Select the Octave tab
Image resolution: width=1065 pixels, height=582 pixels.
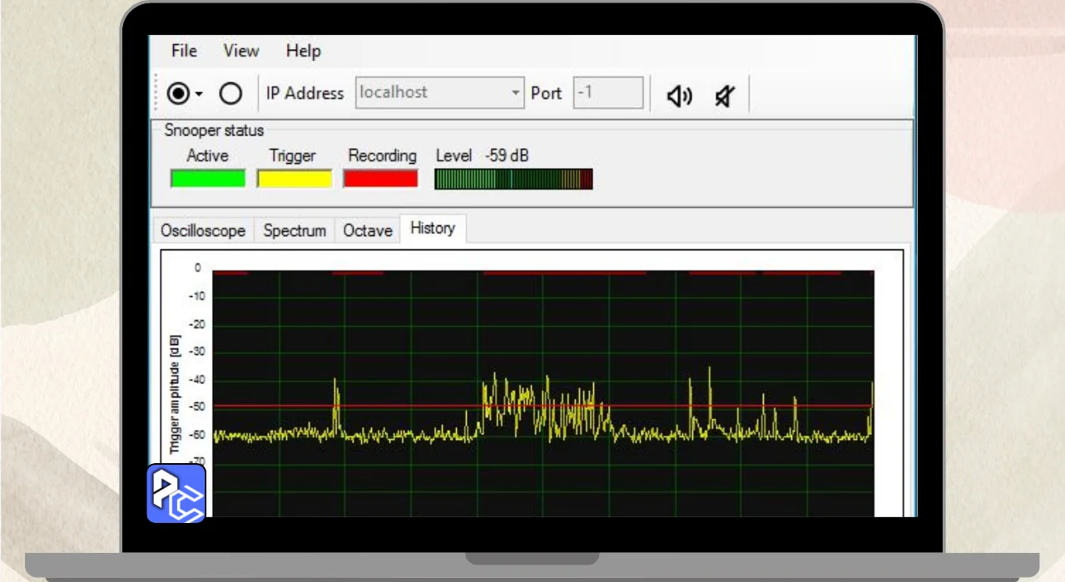pyautogui.click(x=367, y=230)
